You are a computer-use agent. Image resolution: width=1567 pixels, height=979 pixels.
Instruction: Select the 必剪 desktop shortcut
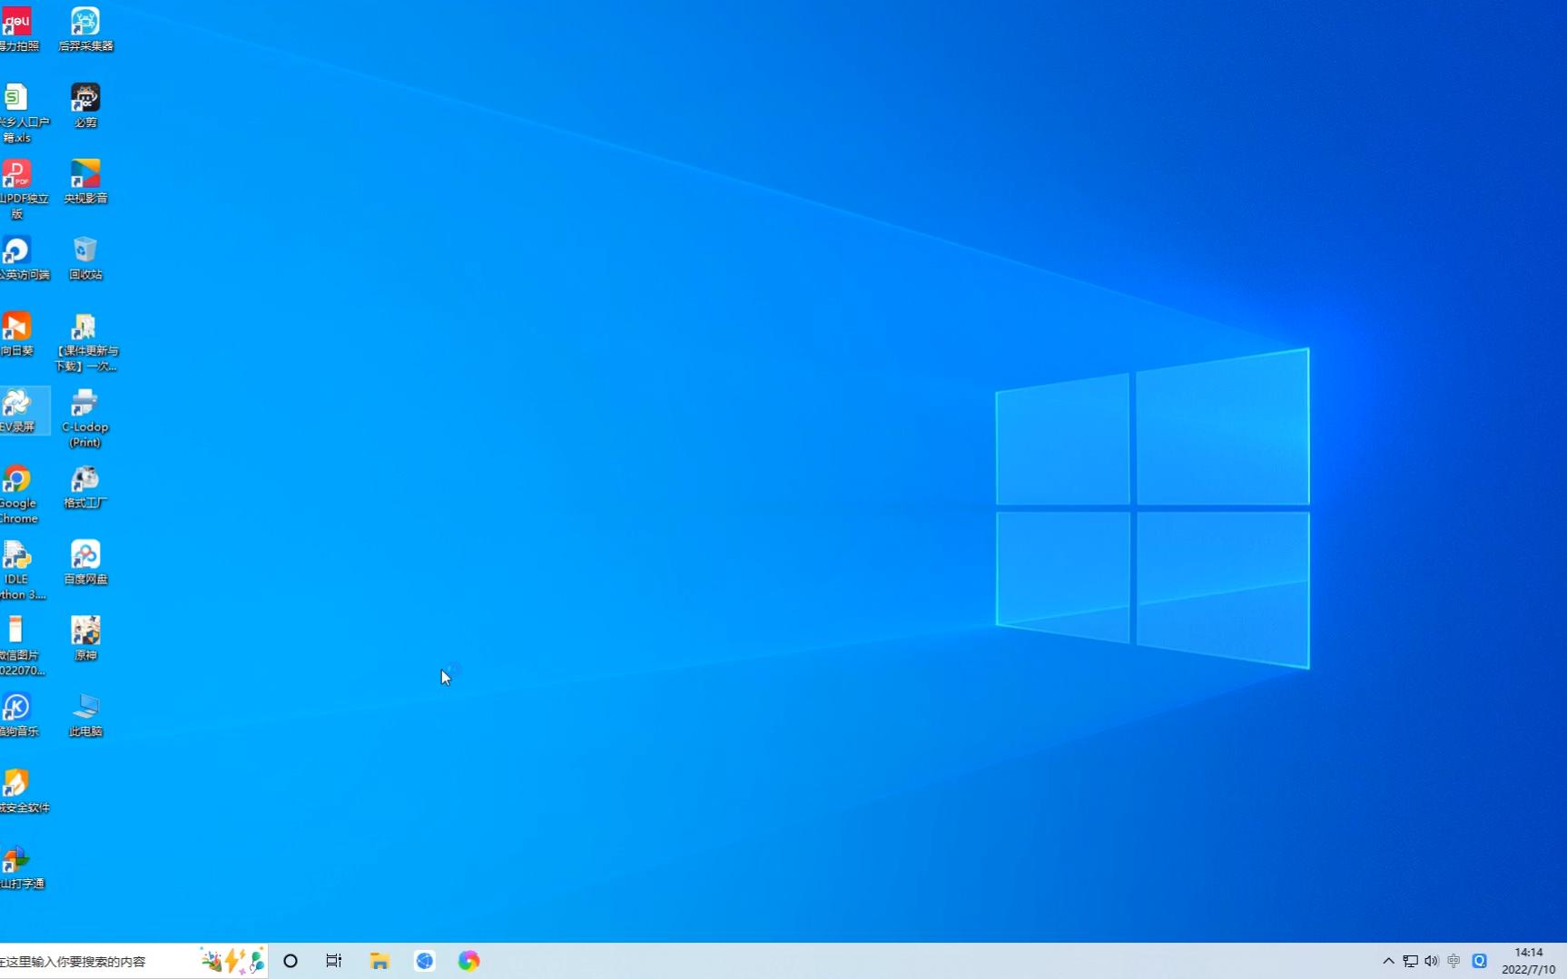(x=85, y=104)
